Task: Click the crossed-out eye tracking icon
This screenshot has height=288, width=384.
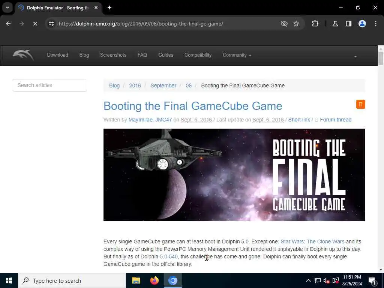Action: (x=284, y=24)
